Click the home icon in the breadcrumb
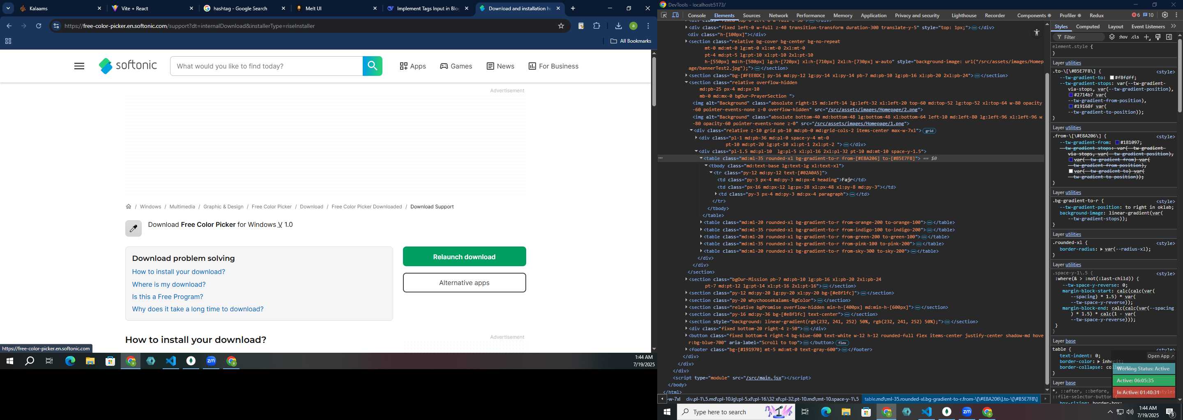This screenshot has height=420, width=1183. click(x=129, y=207)
